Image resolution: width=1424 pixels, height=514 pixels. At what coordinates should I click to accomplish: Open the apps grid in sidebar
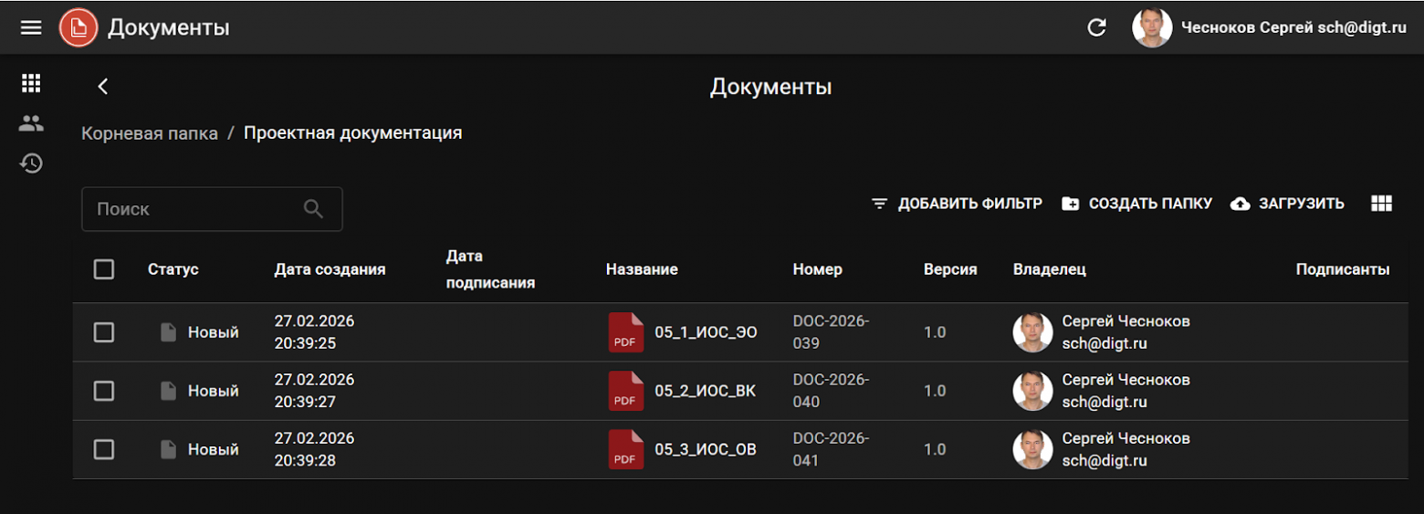point(31,83)
